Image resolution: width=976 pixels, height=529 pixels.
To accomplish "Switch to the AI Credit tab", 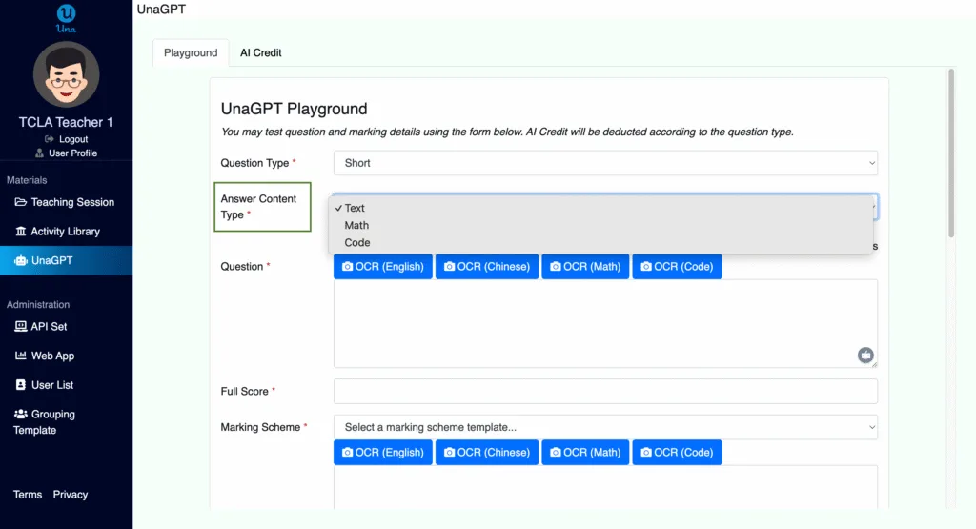I will tap(261, 53).
